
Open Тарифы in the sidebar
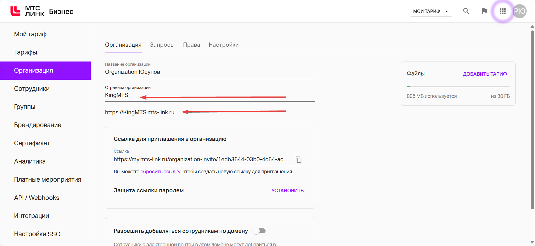click(45, 52)
